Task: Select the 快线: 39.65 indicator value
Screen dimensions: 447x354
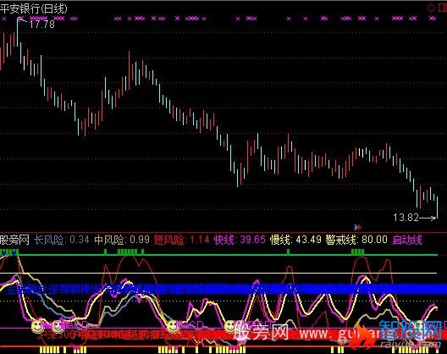Action: click(x=240, y=240)
